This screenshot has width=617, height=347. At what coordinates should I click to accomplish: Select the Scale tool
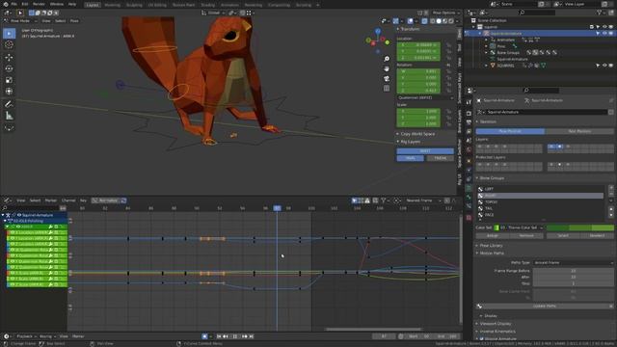pyautogui.click(x=9, y=80)
